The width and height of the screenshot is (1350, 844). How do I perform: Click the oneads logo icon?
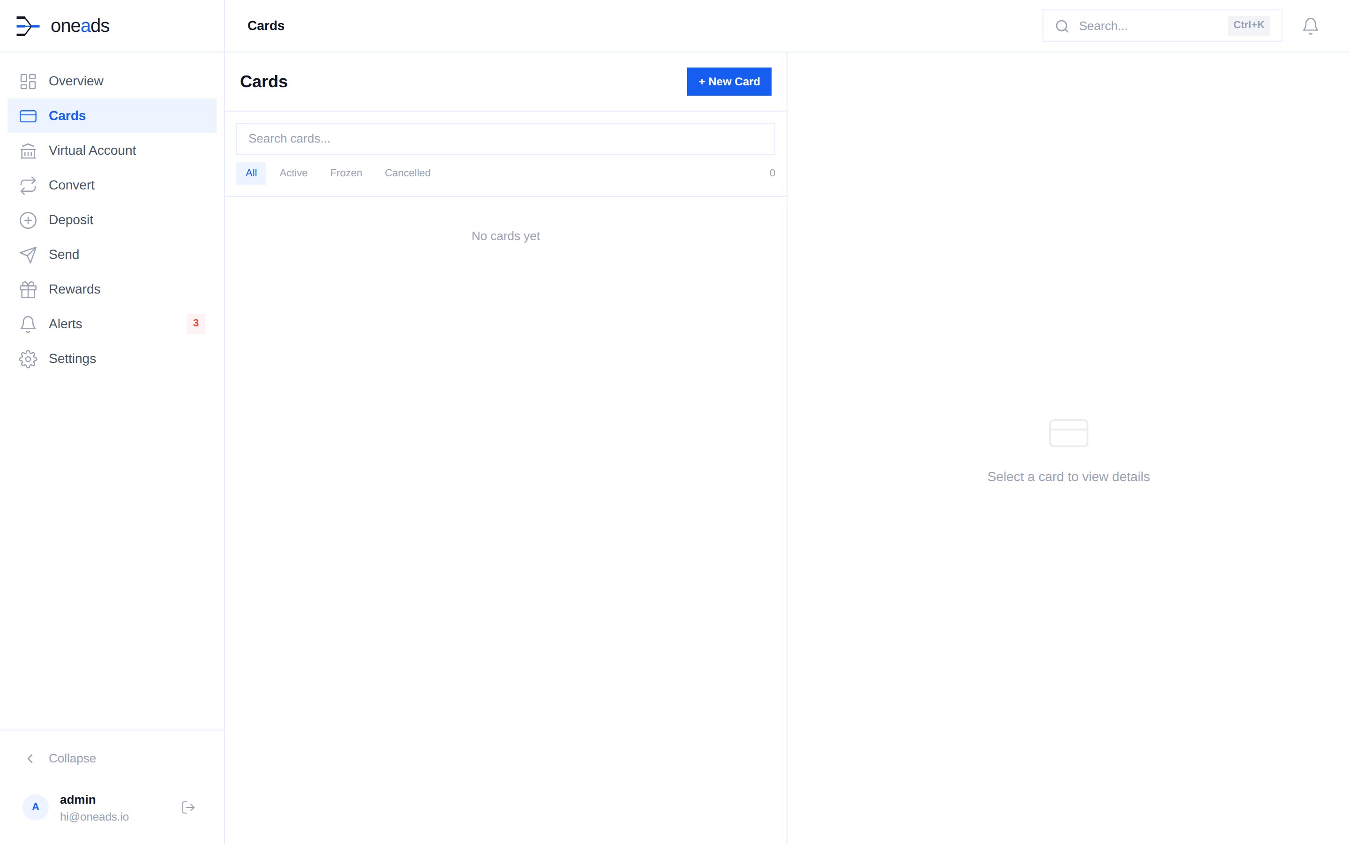28,26
